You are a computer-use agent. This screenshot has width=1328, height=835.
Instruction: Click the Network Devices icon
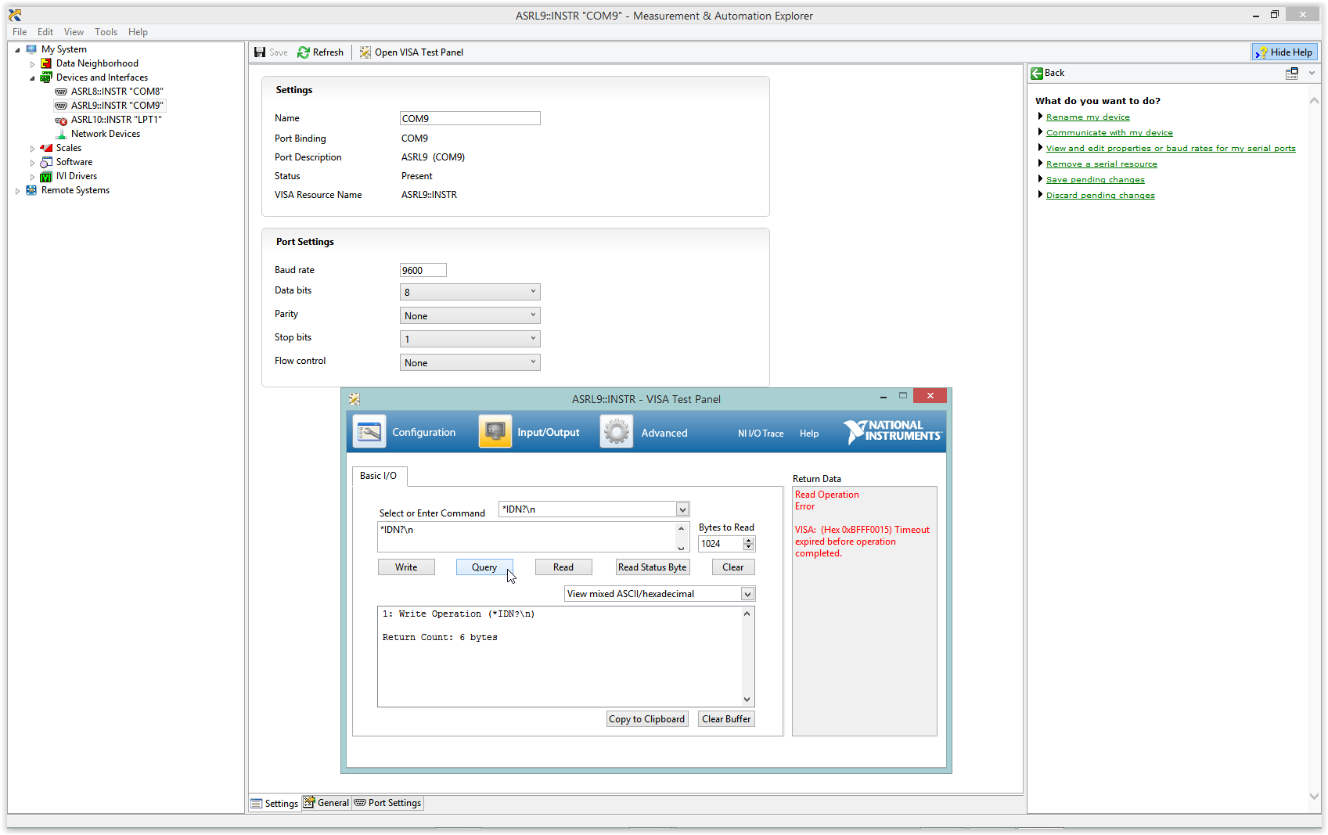[61, 134]
